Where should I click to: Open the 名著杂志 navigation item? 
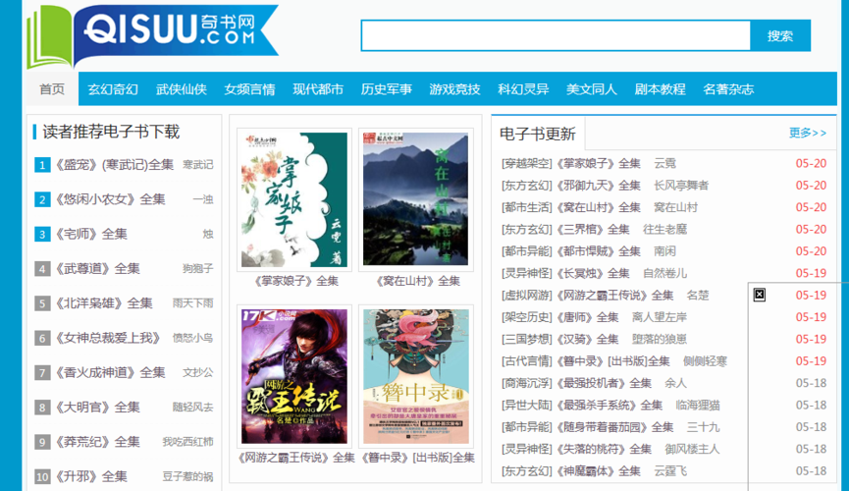click(x=728, y=89)
